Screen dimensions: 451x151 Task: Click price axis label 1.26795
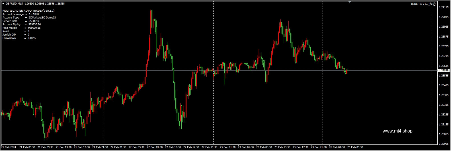(444, 46)
